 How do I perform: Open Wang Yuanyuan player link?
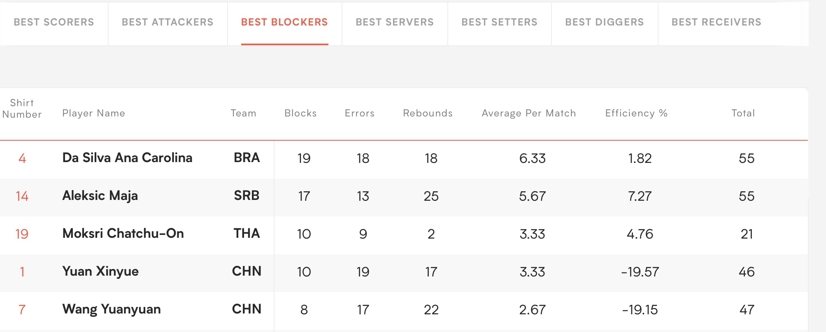(112, 309)
